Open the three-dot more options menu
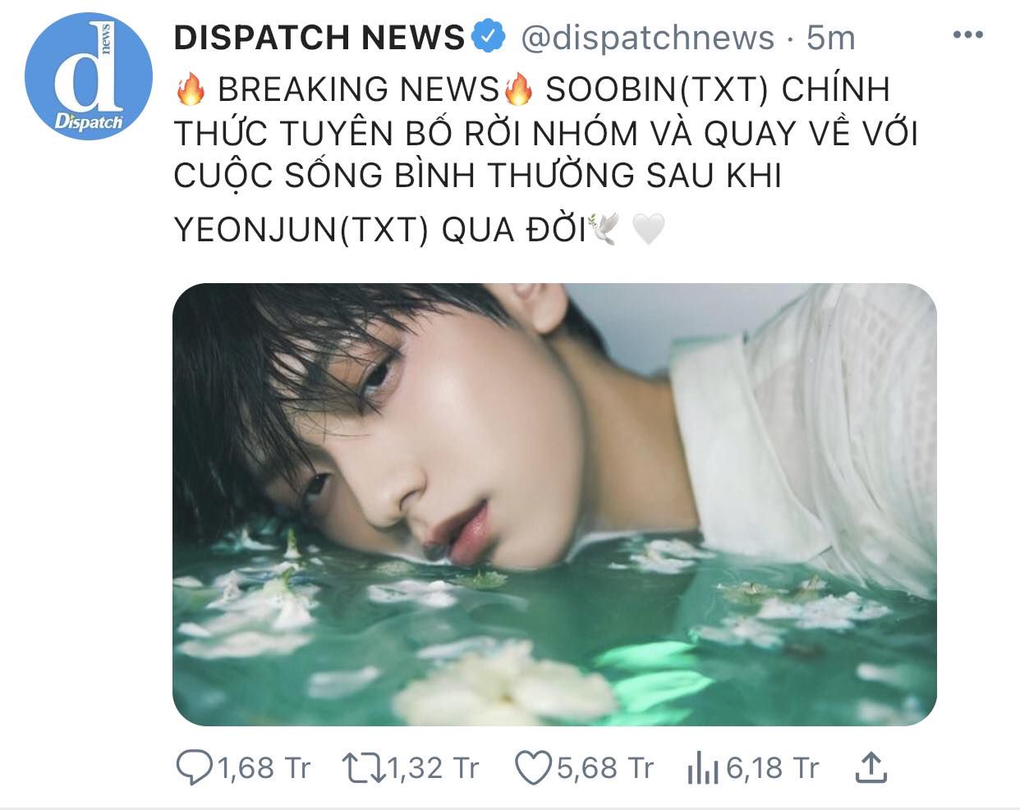Viewport: 1020px width, 810px height. pyautogui.click(x=967, y=34)
